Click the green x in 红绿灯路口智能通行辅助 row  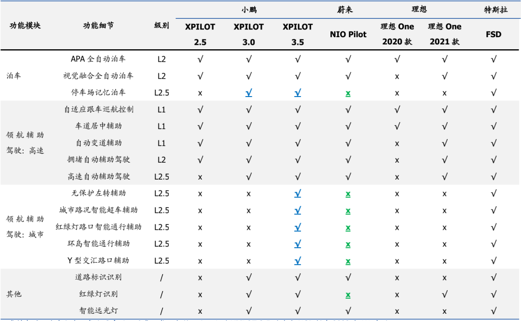348,228
